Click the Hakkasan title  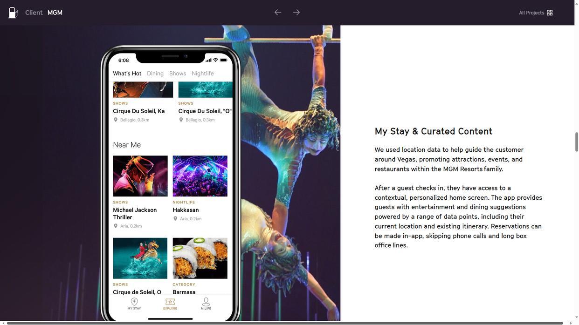[x=186, y=210]
